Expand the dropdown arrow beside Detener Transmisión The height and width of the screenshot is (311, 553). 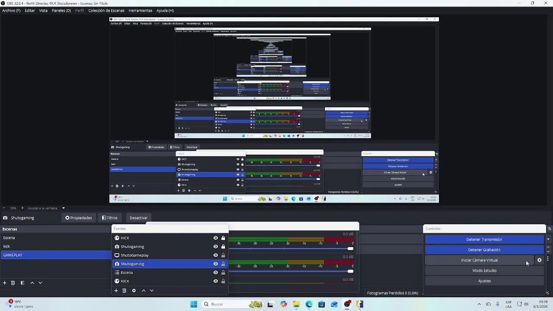[x=548, y=239]
